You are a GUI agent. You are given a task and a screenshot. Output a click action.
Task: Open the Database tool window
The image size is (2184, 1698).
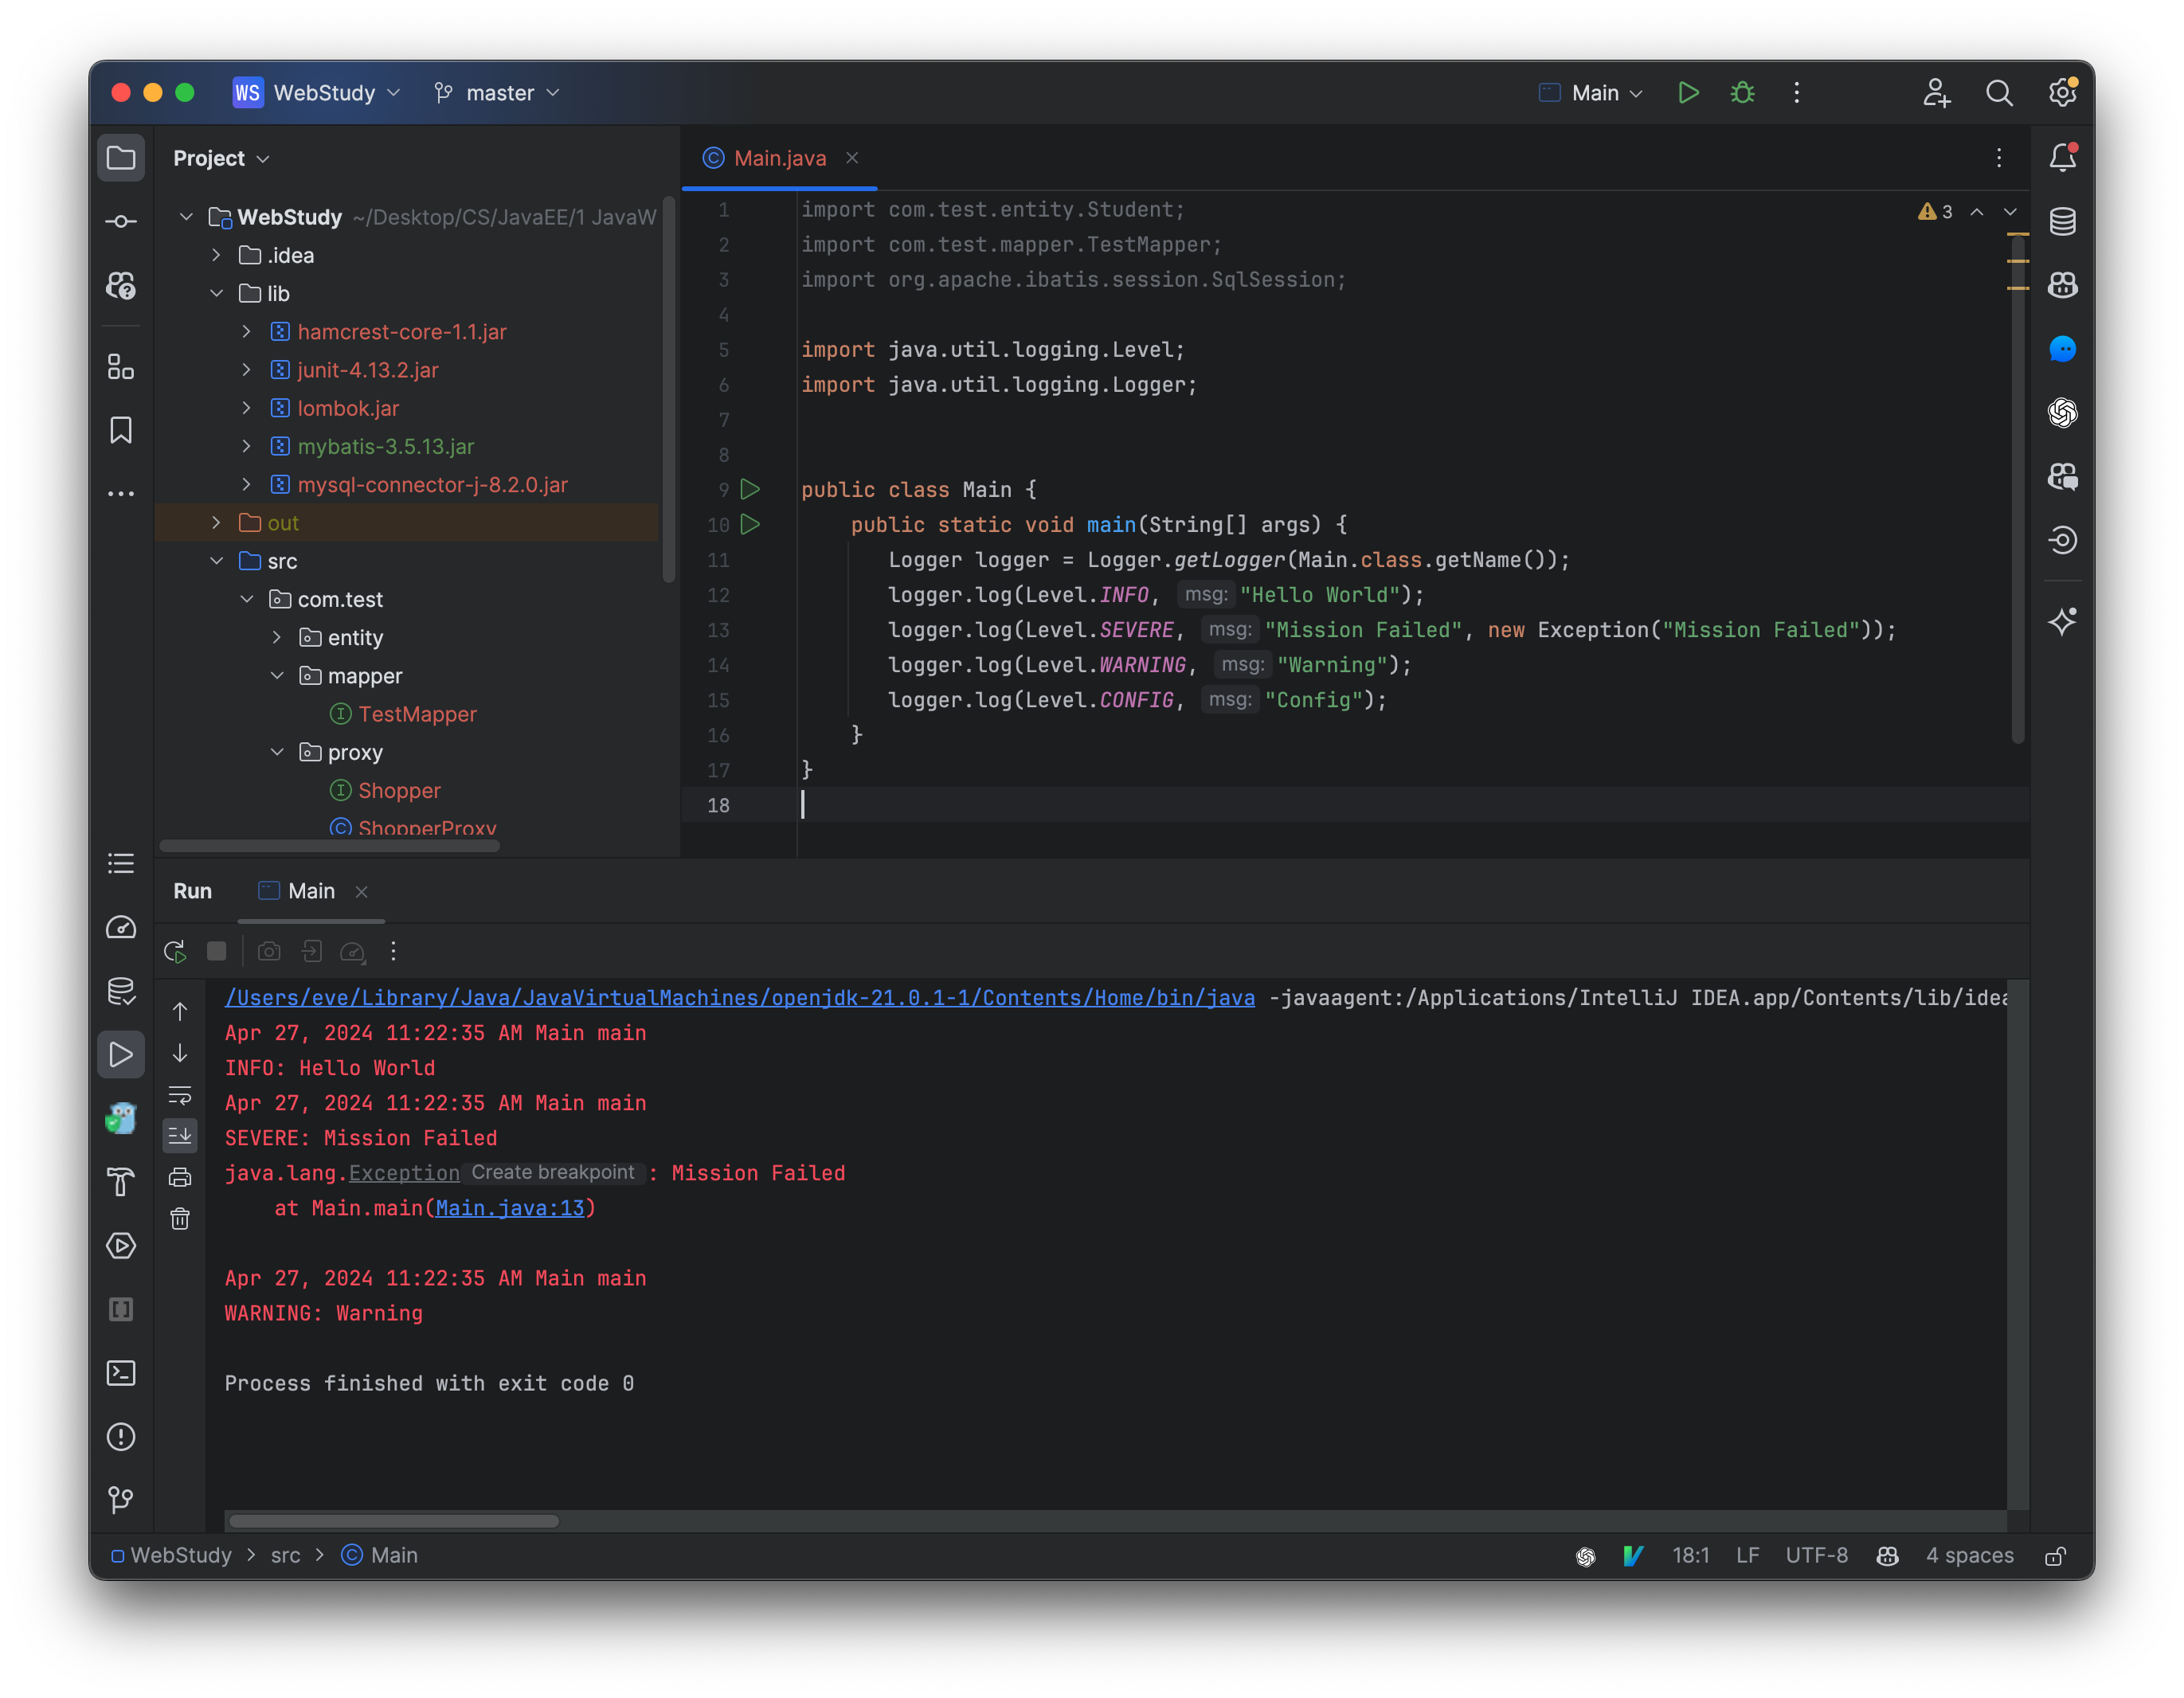2062,221
